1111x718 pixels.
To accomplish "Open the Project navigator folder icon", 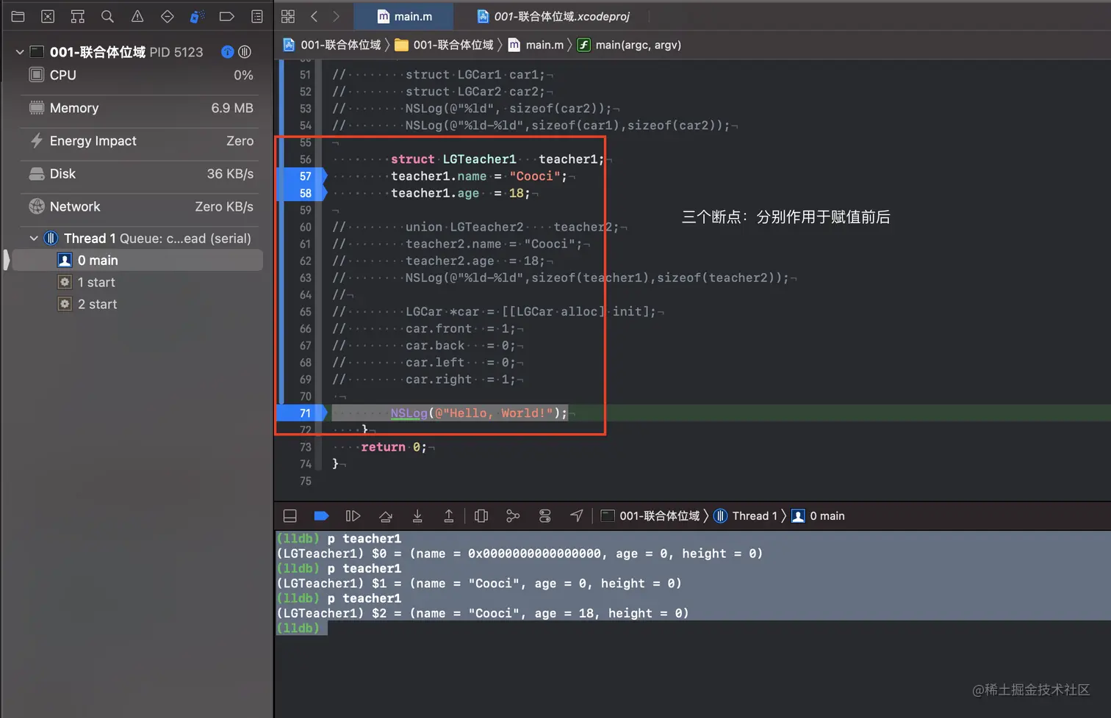I will point(18,16).
